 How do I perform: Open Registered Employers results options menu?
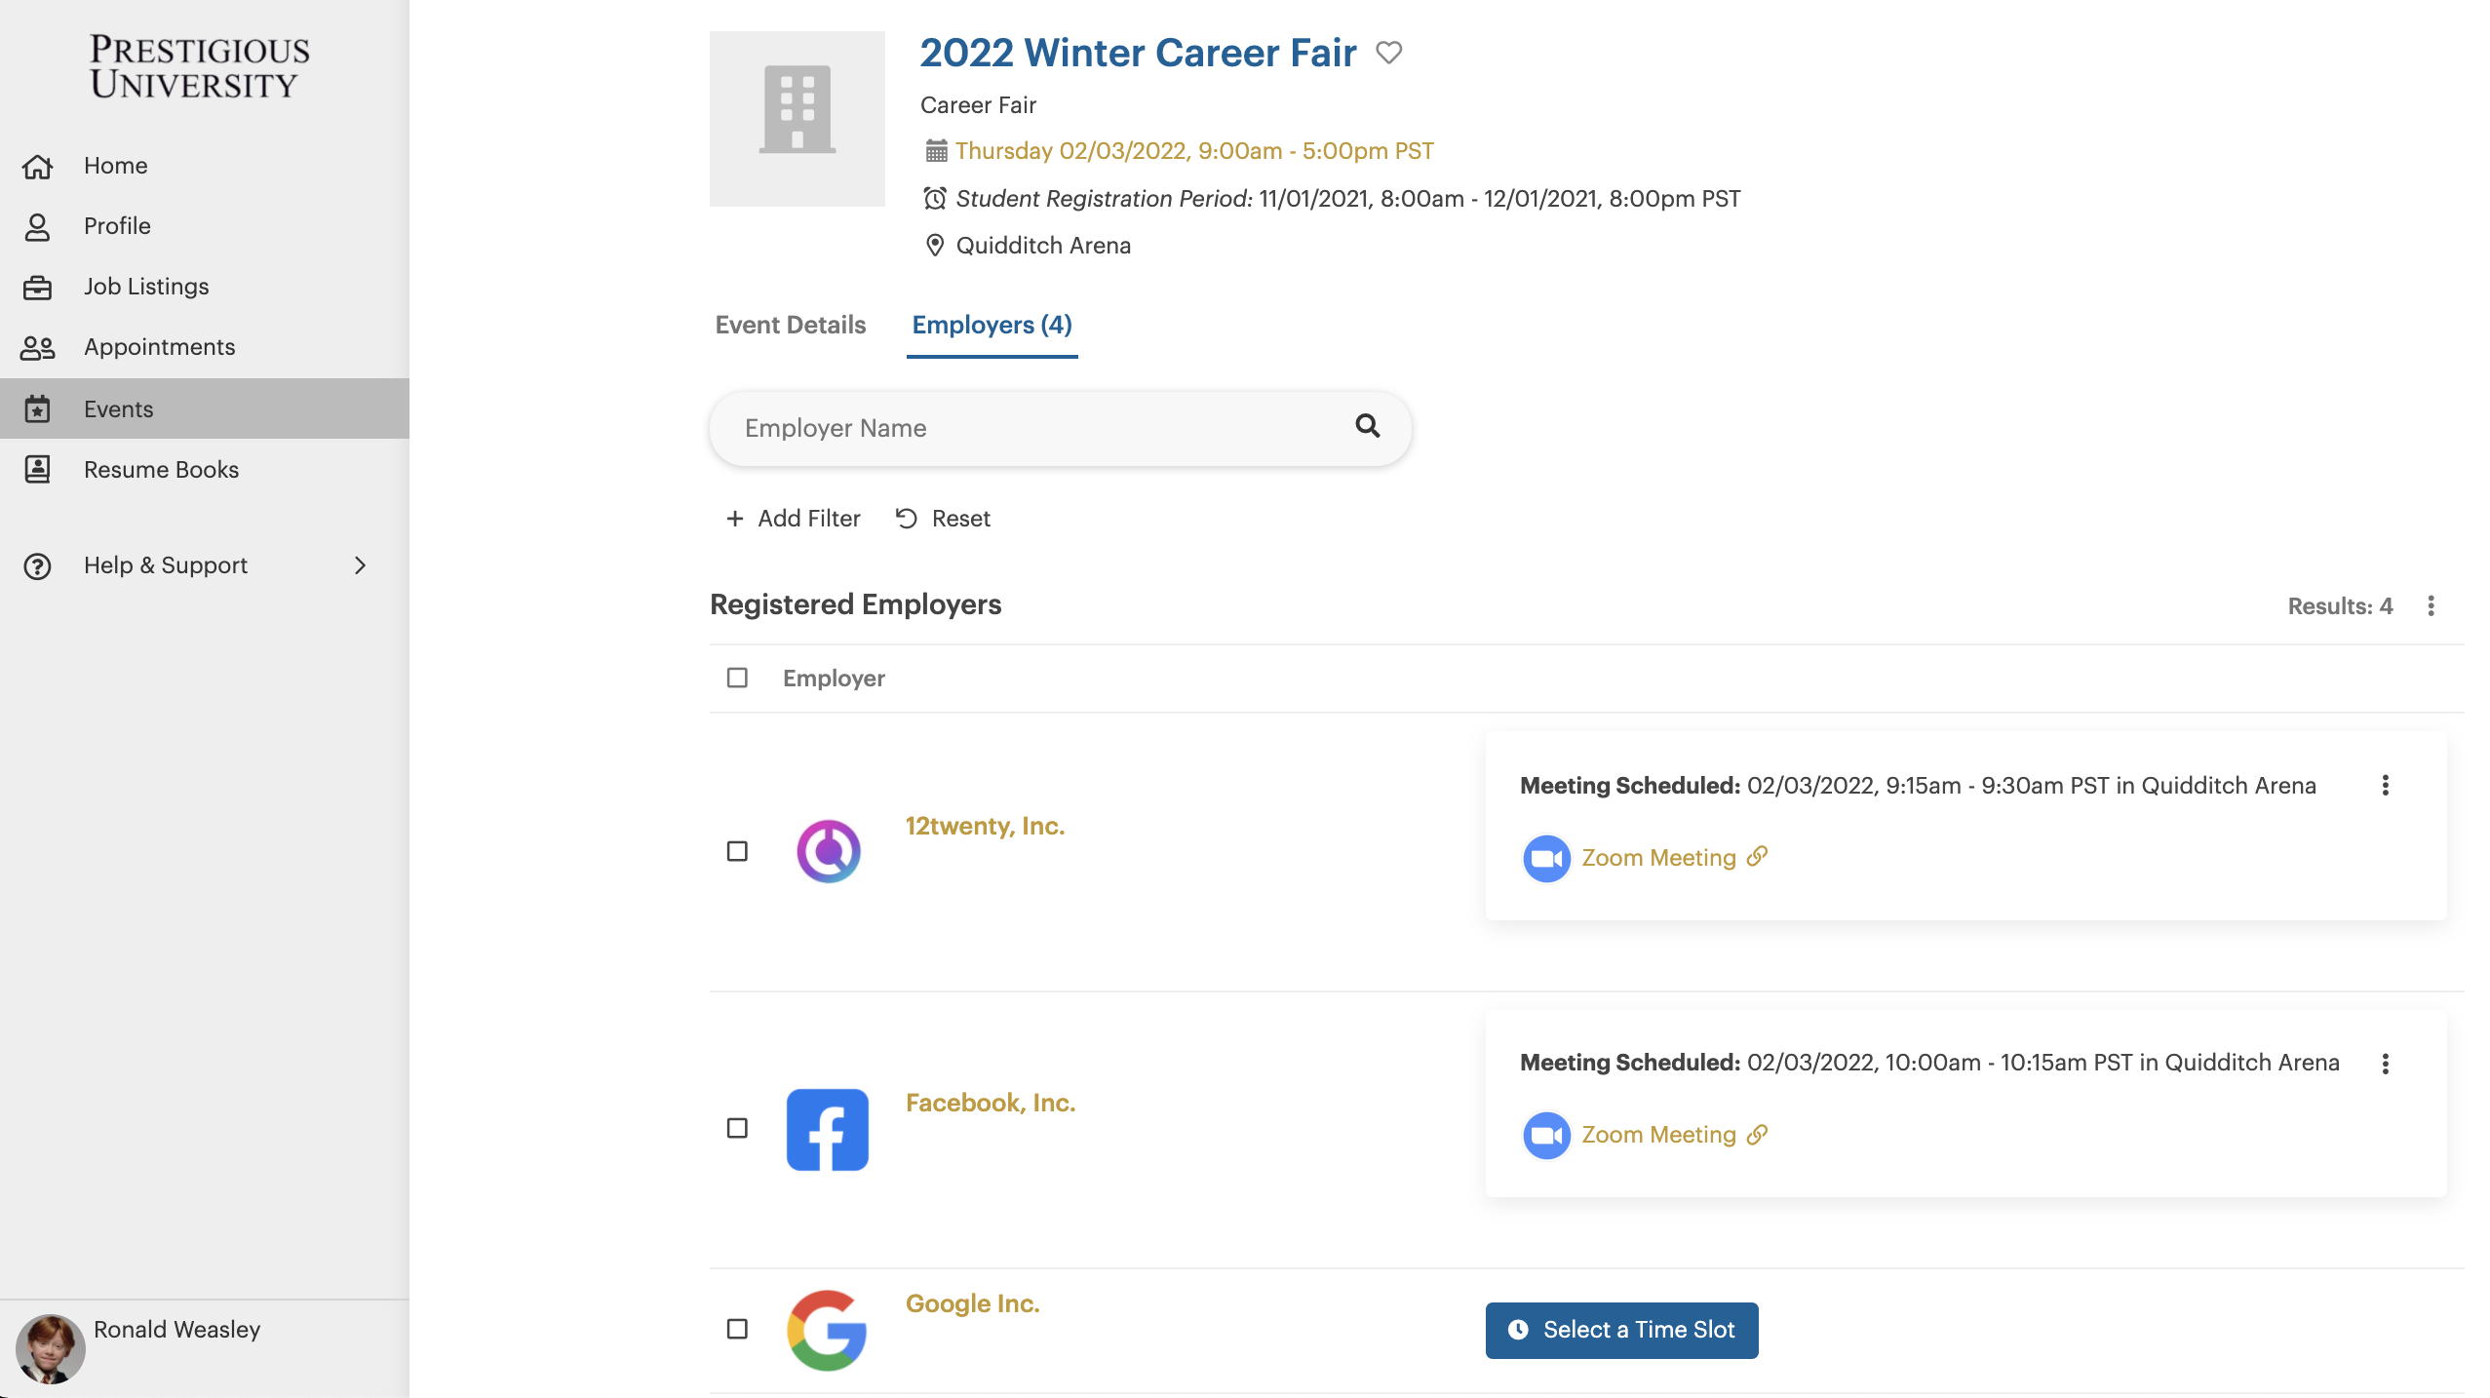click(x=2431, y=606)
